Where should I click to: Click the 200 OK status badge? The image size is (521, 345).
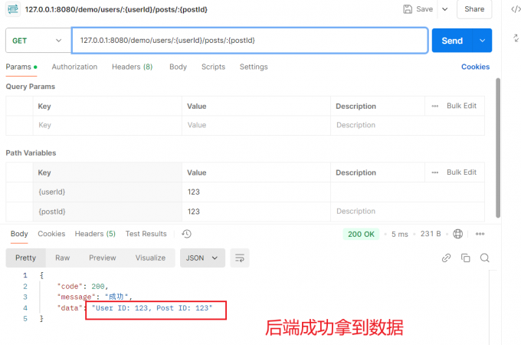click(x=361, y=235)
